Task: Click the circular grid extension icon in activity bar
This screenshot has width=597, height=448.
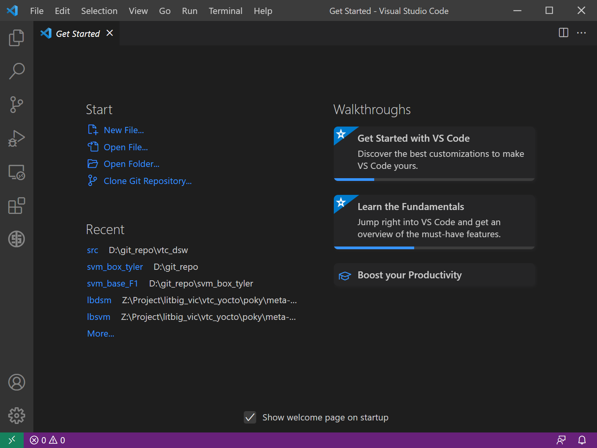Action: (x=16, y=239)
